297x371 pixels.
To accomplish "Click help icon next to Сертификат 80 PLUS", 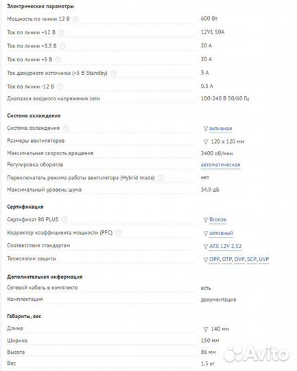I will point(64,219).
